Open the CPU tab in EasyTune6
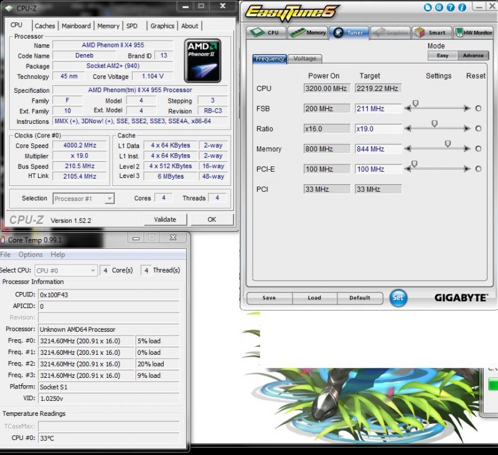 266,32
